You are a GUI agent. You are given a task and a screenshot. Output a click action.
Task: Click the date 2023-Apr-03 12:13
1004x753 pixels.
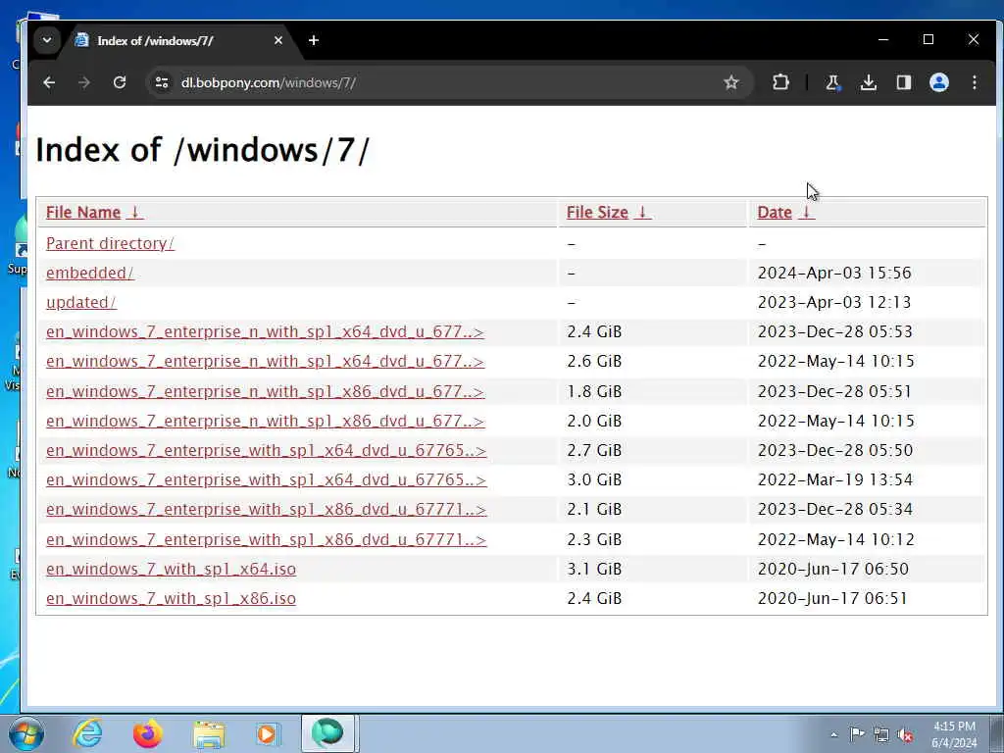point(834,302)
